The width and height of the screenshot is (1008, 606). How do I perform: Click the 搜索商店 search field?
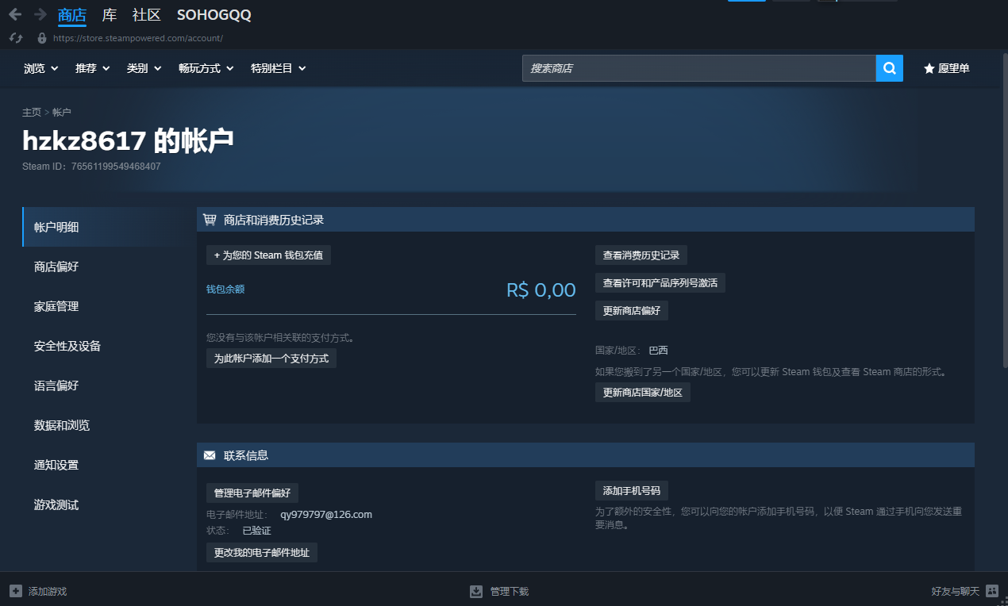coord(698,68)
